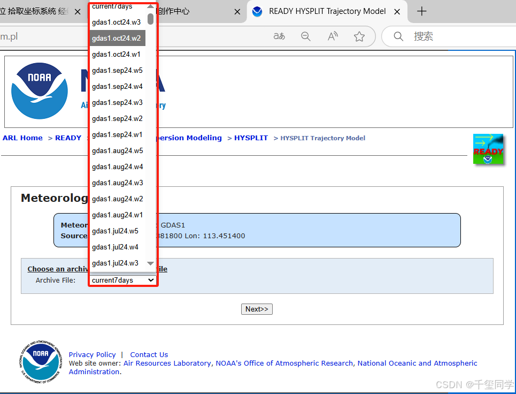Click the dropdown list scrollbar thumb
The width and height of the screenshot is (516, 394).
click(x=150, y=19)
